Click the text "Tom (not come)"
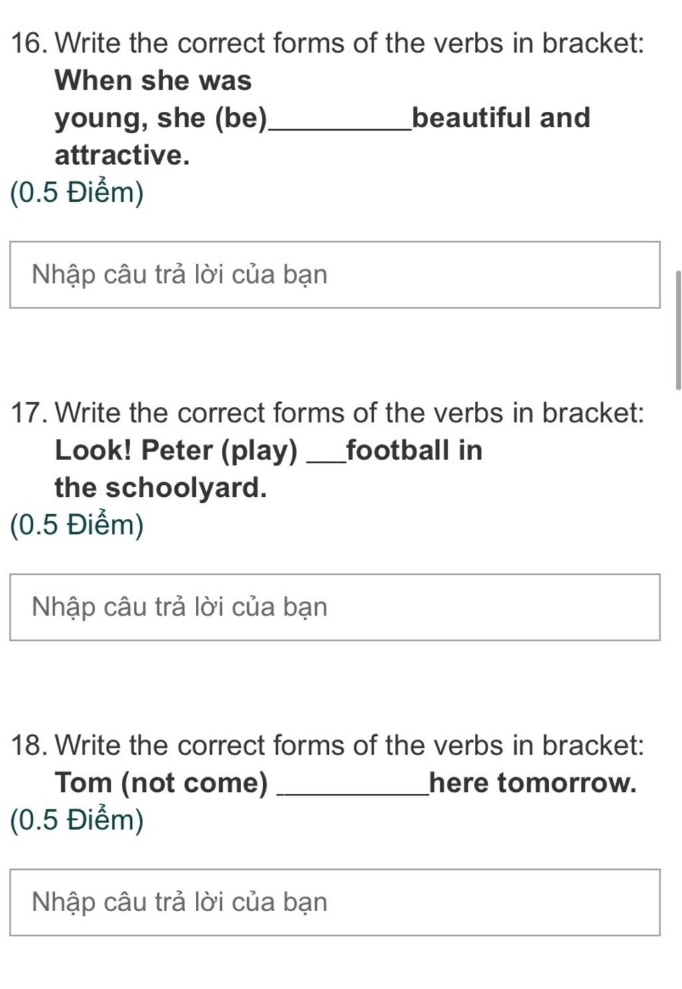The width and height of the screenshot is (682, 989). pyautogui.click(x=161, y=783)
